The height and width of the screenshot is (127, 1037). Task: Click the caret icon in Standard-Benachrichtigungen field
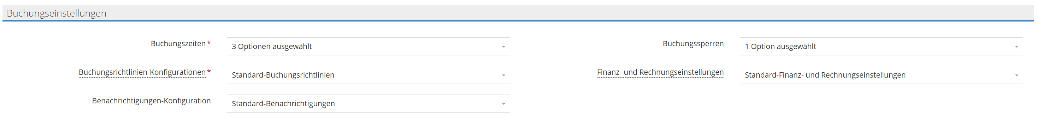pos(503,104)
